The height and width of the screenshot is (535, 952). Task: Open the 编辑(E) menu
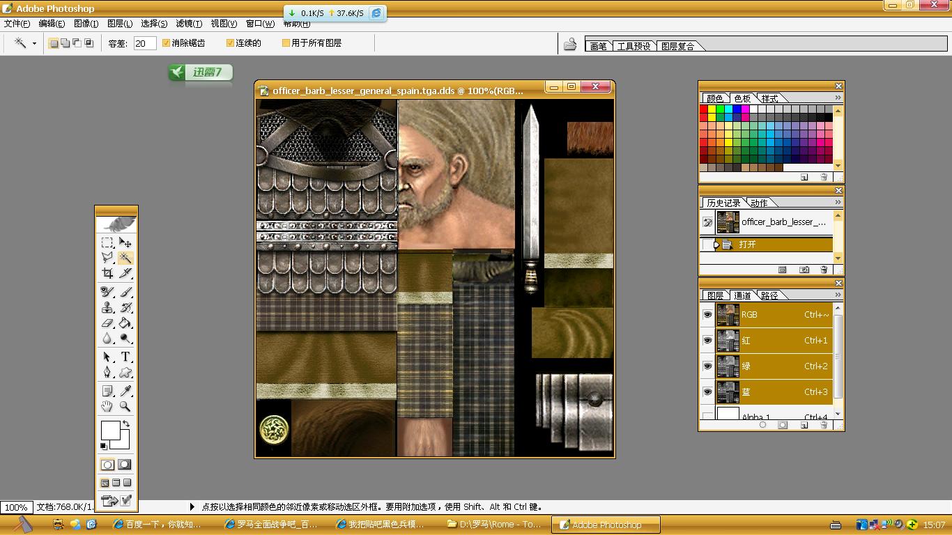(x=52, y=24)
